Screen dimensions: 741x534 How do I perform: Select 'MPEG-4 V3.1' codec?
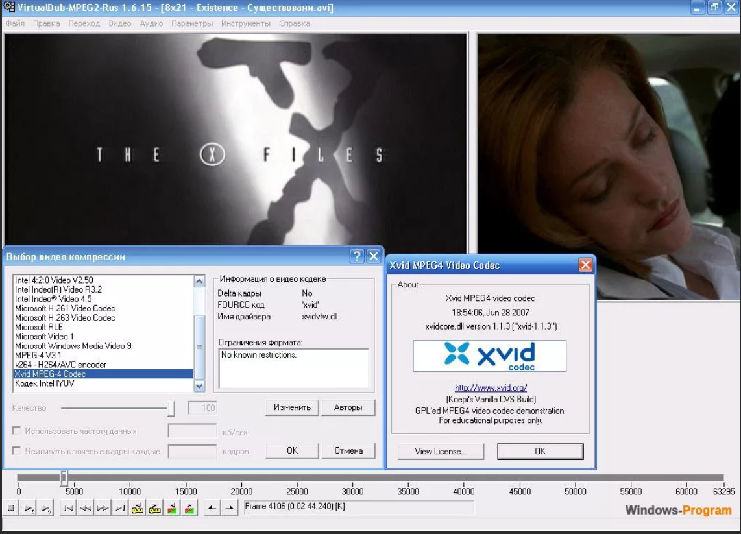(x=103, y=356)
